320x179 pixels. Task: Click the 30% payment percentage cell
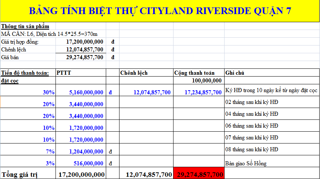(x=28, y=90)
